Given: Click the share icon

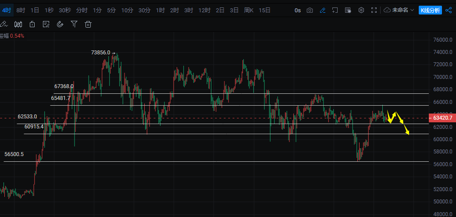Looking at the screenshot, I should coord(449,10).
